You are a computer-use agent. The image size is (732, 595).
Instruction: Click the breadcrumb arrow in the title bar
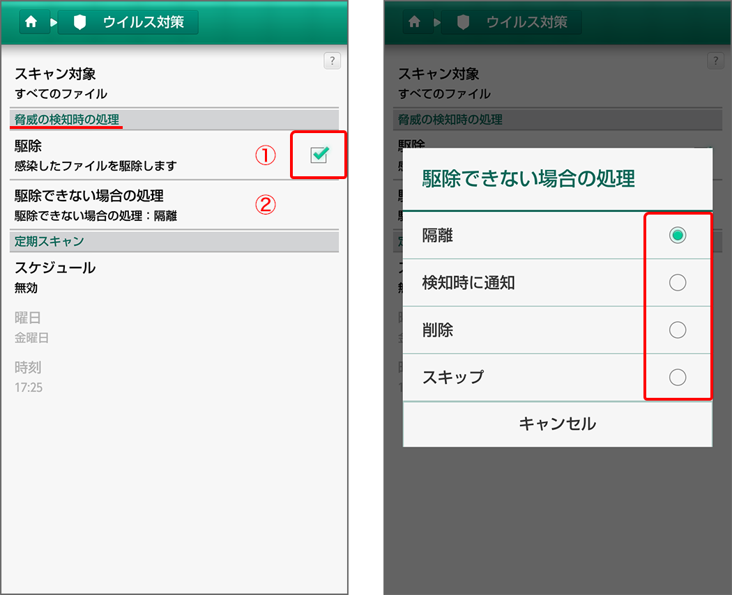coord(54,22)
